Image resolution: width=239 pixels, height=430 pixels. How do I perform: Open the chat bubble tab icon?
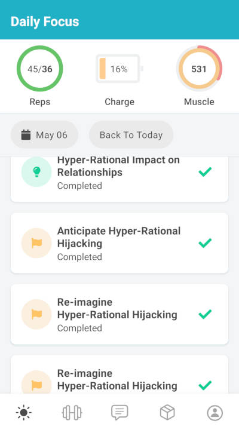click(119, 413)
